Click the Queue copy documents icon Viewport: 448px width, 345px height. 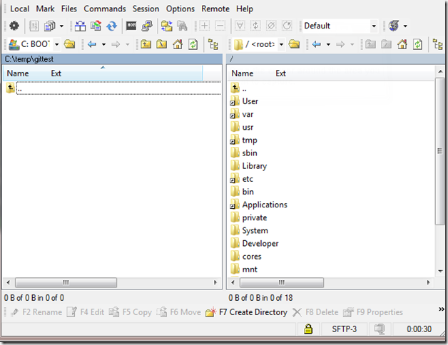[50, 26]
